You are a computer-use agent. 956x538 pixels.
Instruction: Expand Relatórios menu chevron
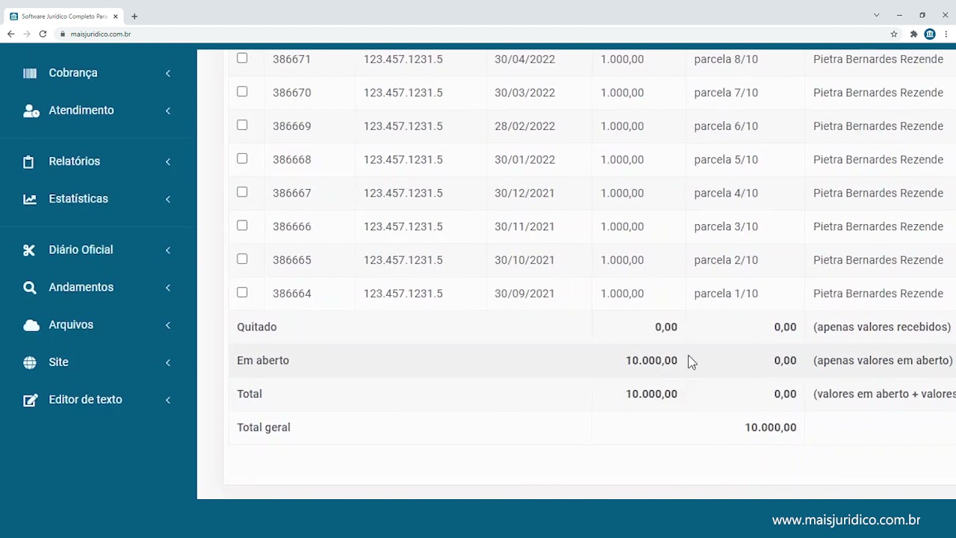pyautogui.click(x=168, y=161)
